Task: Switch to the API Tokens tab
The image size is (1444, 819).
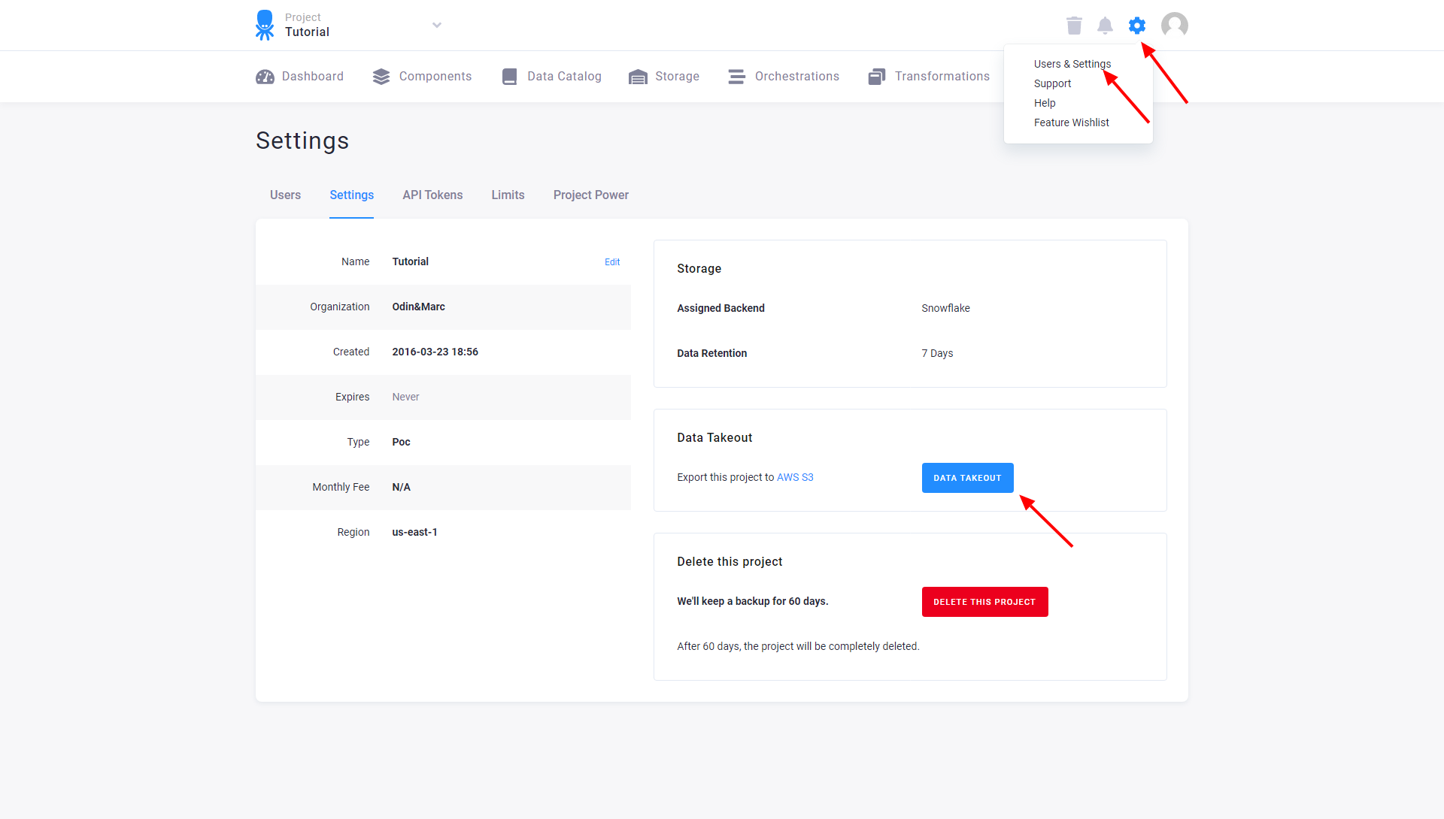Action: click(432, 195)
